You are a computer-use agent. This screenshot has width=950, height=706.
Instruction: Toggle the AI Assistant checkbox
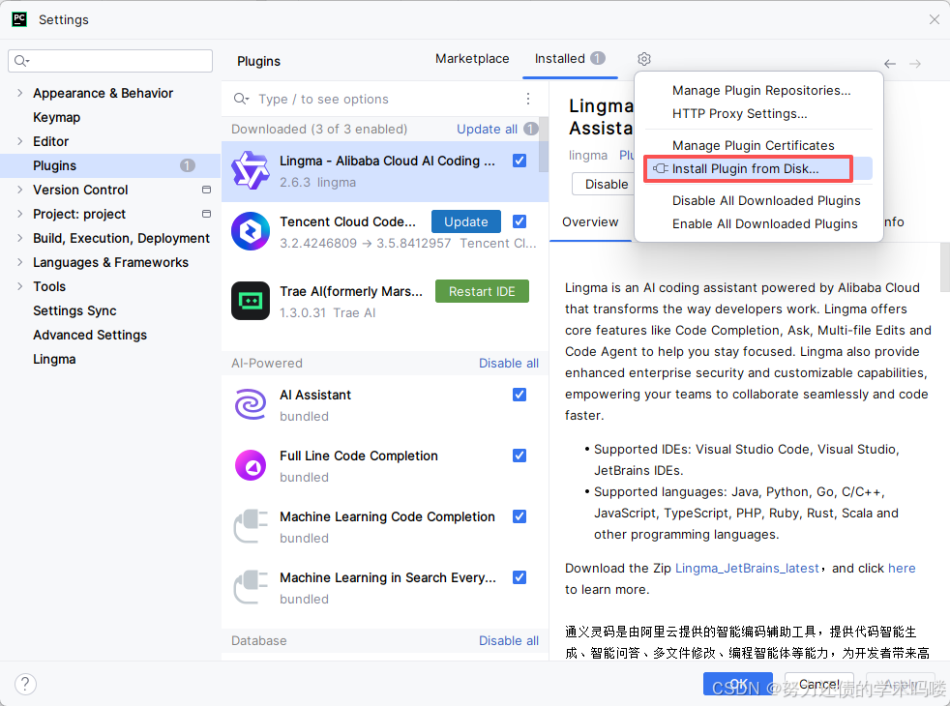(520, 395)
